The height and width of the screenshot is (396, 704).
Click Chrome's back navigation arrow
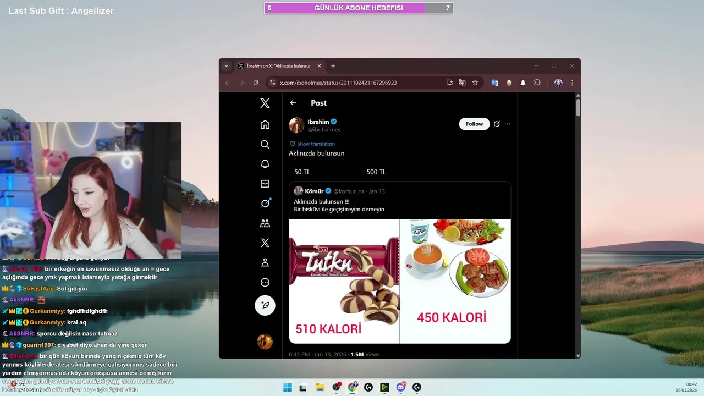(228, 82)
